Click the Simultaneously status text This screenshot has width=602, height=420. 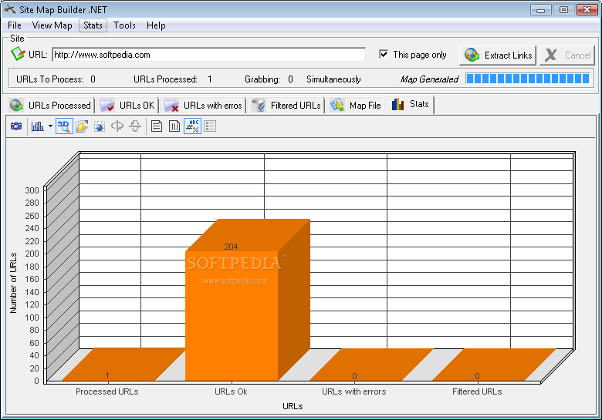pyautogui.click(x=333, y=79)
